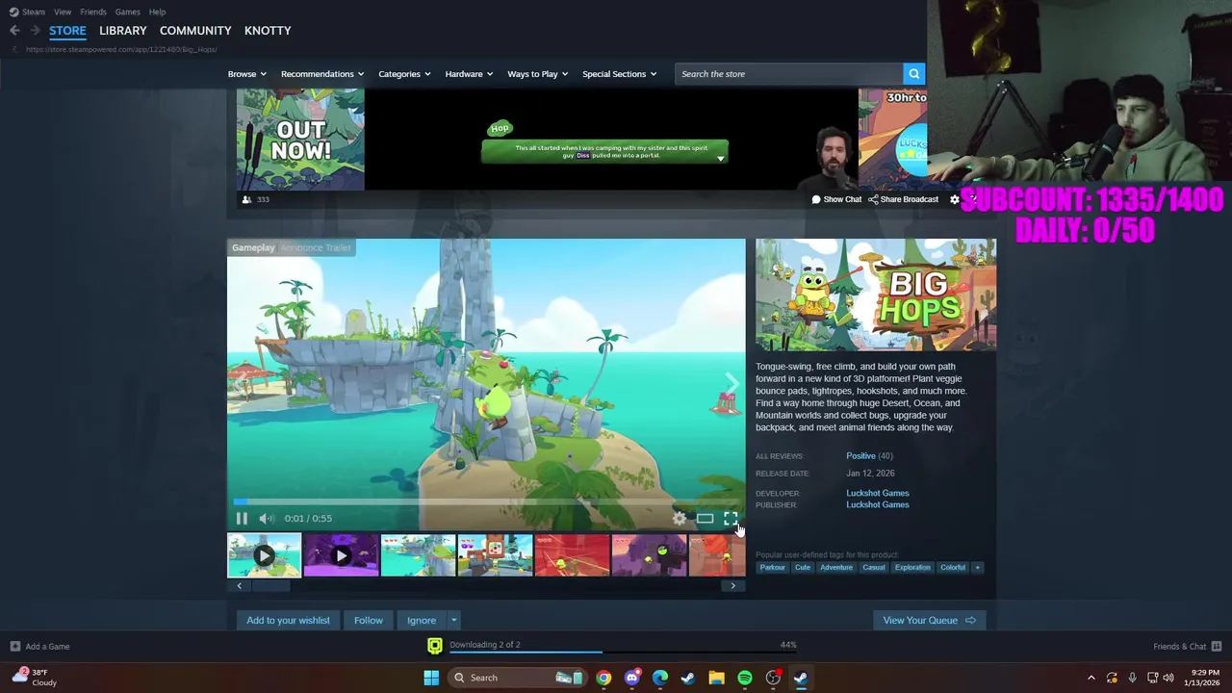The width and height of the screenshot is (1232, 693).
Task: Open Luckshot Games developer link
Action: pos(877,493)
